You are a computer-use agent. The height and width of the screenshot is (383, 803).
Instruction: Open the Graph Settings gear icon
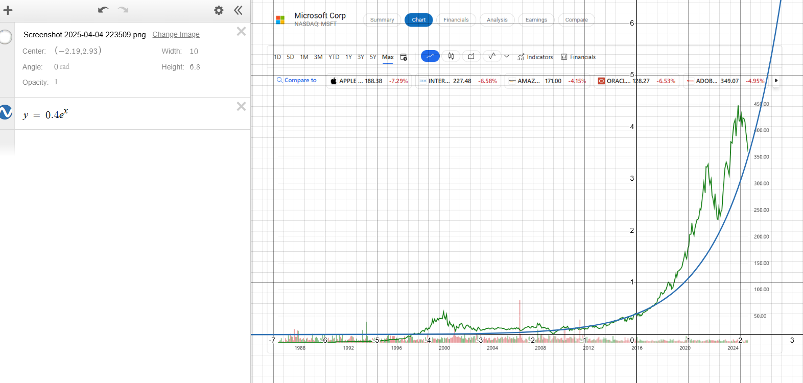pyautogui.click(x=219, y=10)
